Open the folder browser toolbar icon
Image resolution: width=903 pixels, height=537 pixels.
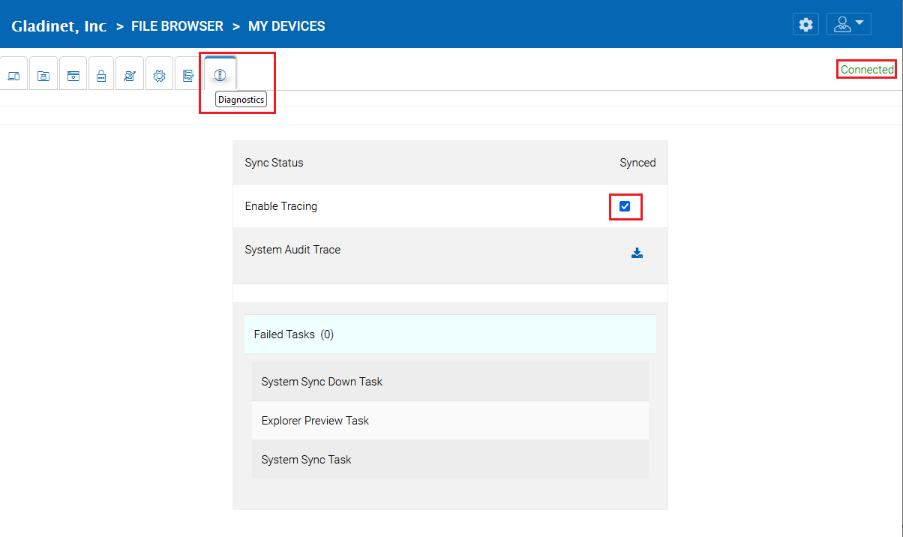(x=43, y=73)
